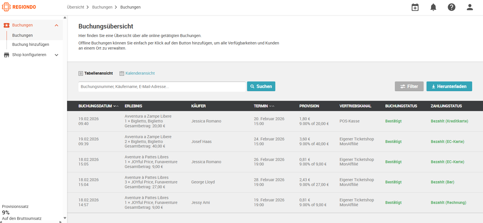483x223 pixels.
Task: Click Bezahlt (Bar) payment status
Action: pyautogui.click(x=442, y=182)
